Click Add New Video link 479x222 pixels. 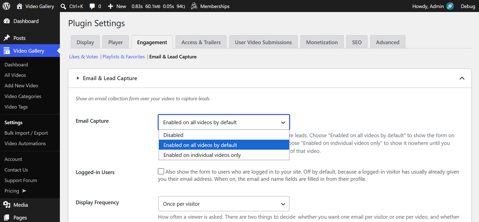click(21, 86)
